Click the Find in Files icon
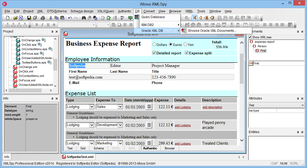Screen dimensions: 307x168 pyautogui.click(x=95, y=18)
